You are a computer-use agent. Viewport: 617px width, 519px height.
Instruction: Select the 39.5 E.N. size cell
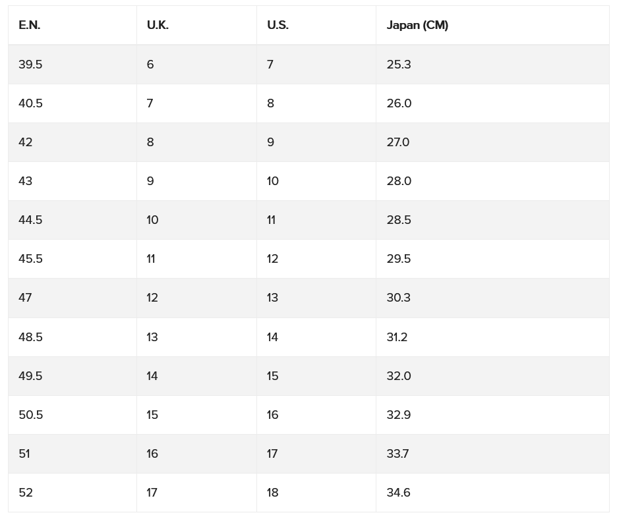point(73,65)
